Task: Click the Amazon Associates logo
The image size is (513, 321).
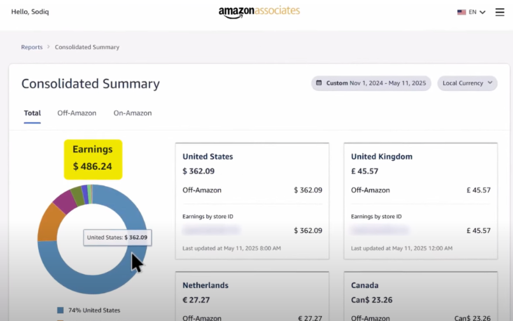Action: [259, 11]
